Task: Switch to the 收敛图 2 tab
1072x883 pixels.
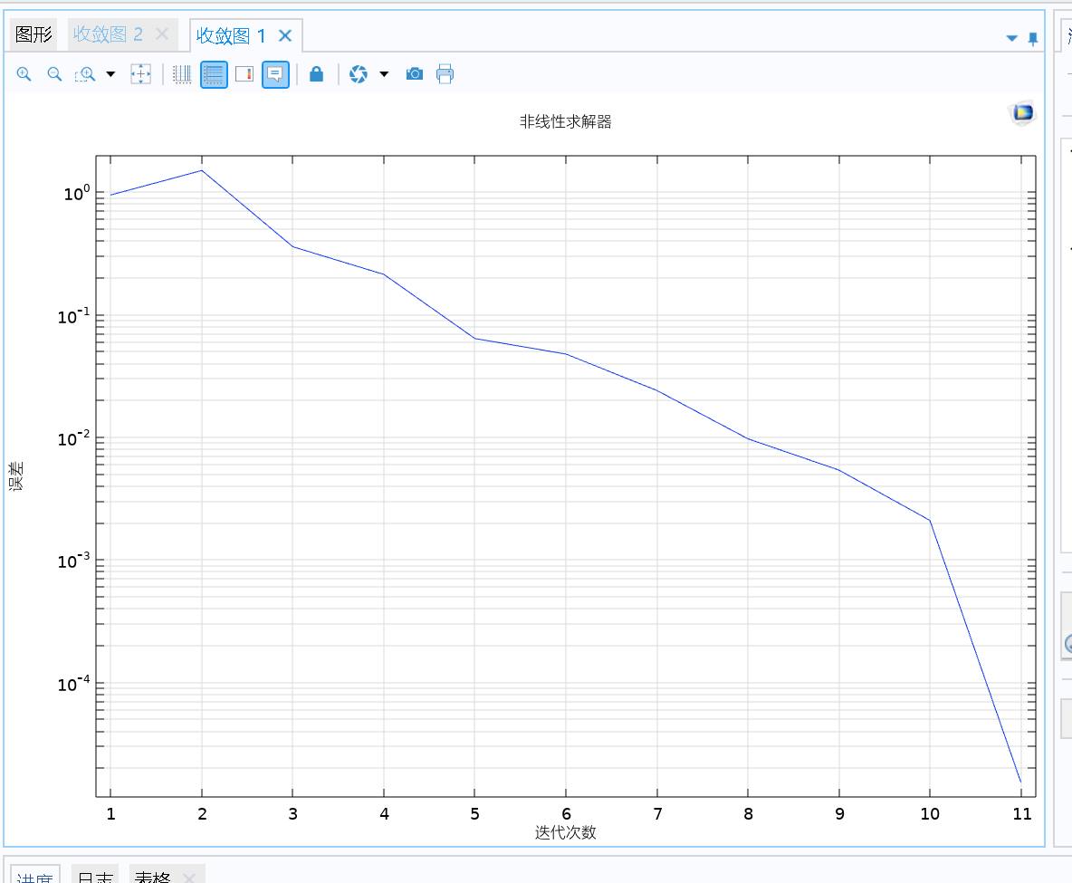Action: [x=108, y=35]
